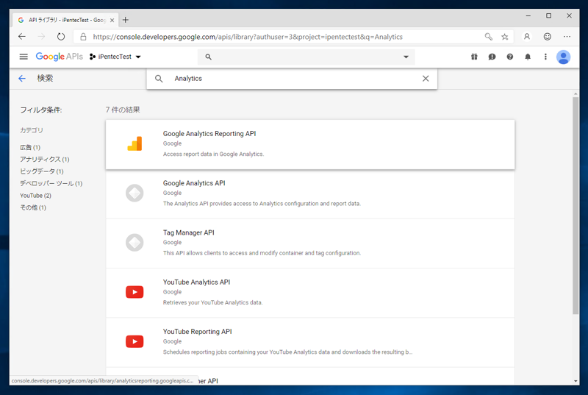Click the 7 件の結果 results count text
Screen dimensions: 588x395
[123, 110]
